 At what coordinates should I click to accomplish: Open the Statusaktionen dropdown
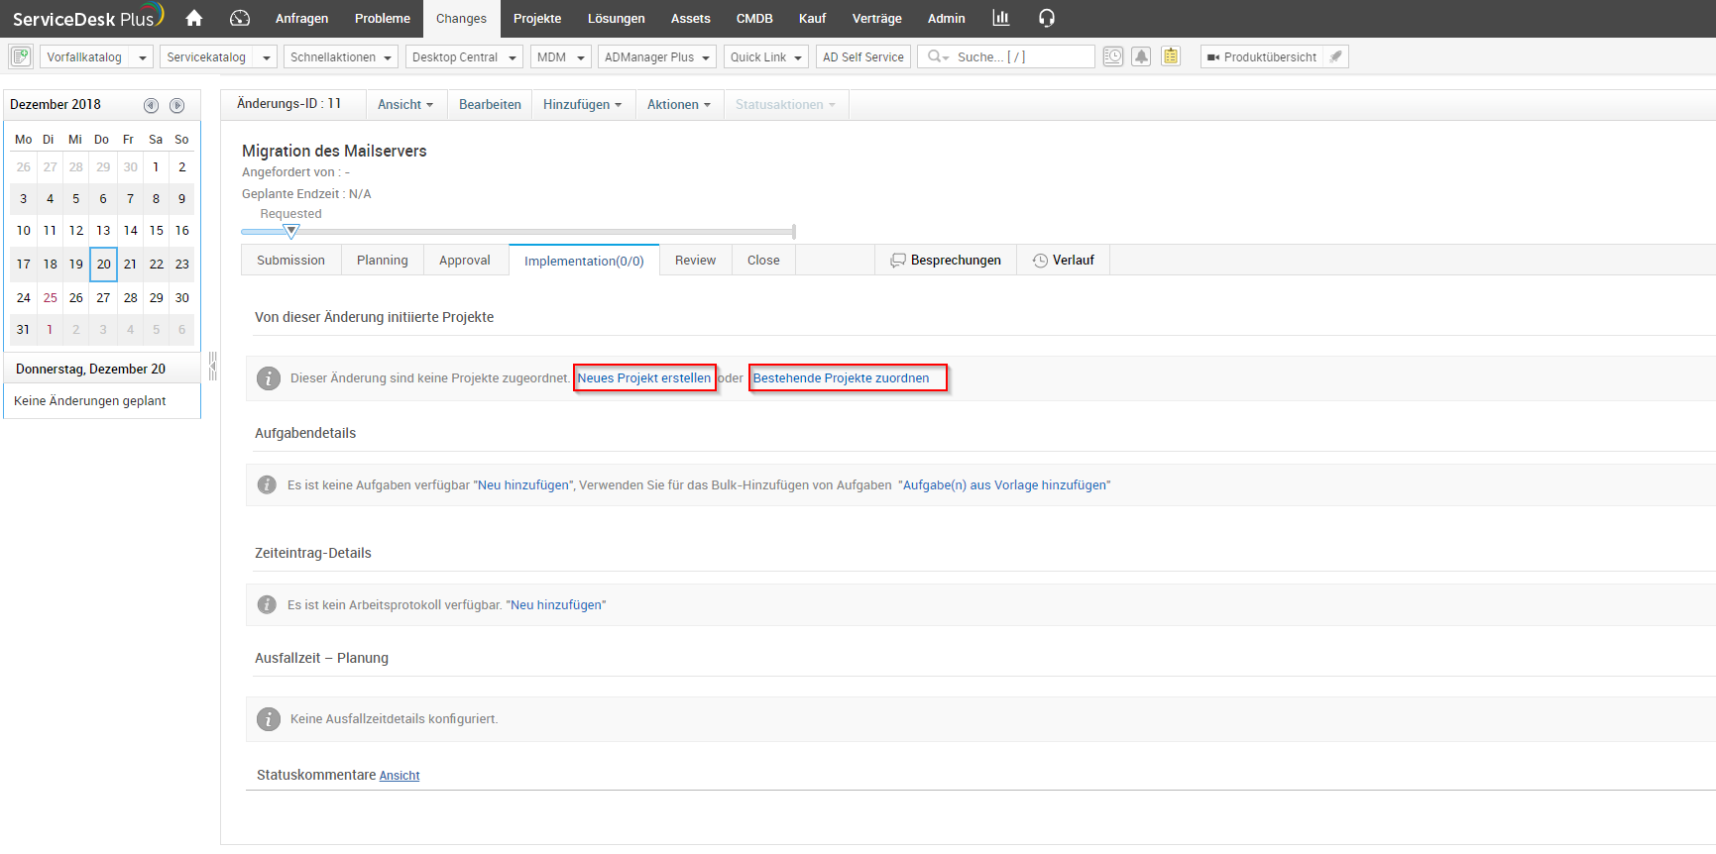[x=785, y=104]
